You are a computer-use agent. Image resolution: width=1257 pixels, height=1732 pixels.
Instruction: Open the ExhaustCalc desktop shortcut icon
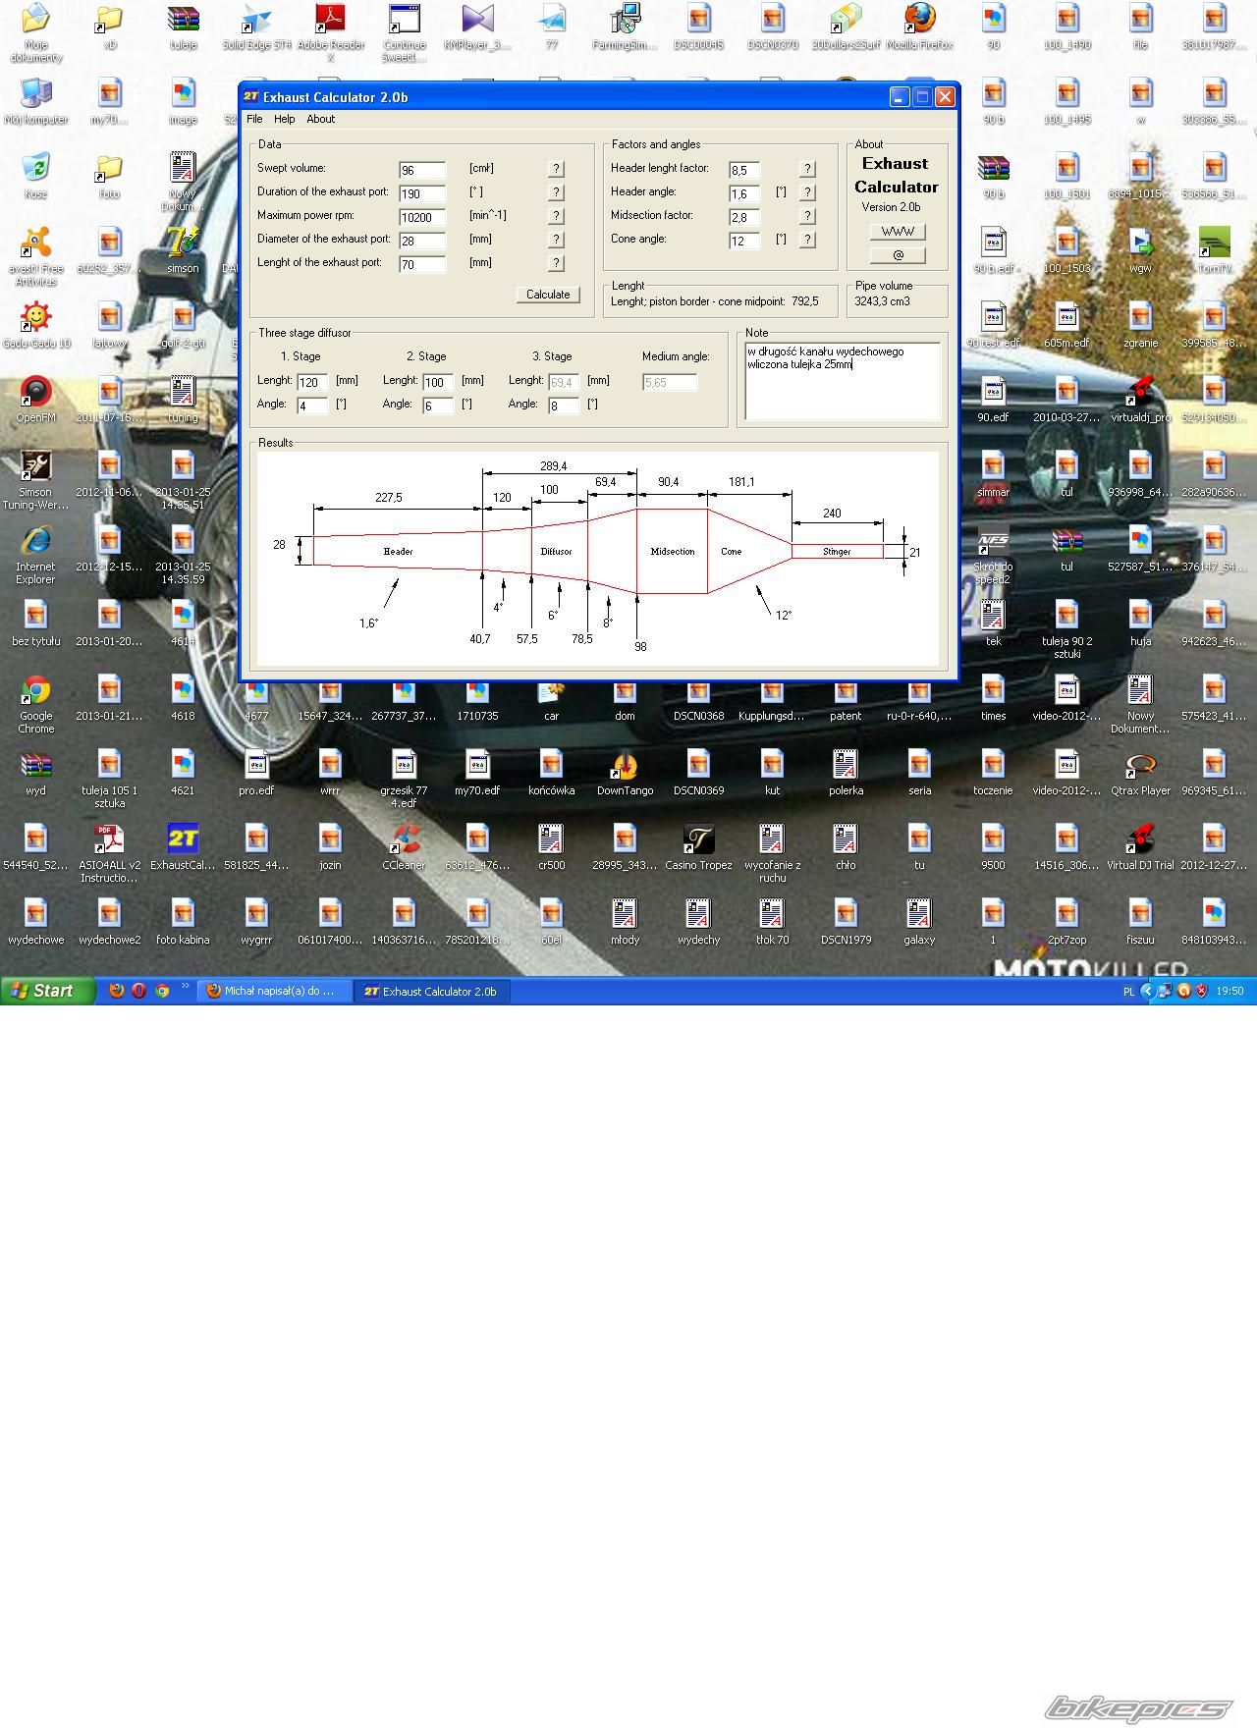tap(183, 840)
